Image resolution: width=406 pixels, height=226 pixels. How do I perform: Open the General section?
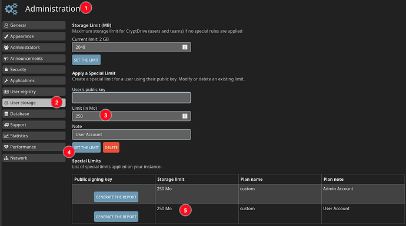tap(34, 25)
